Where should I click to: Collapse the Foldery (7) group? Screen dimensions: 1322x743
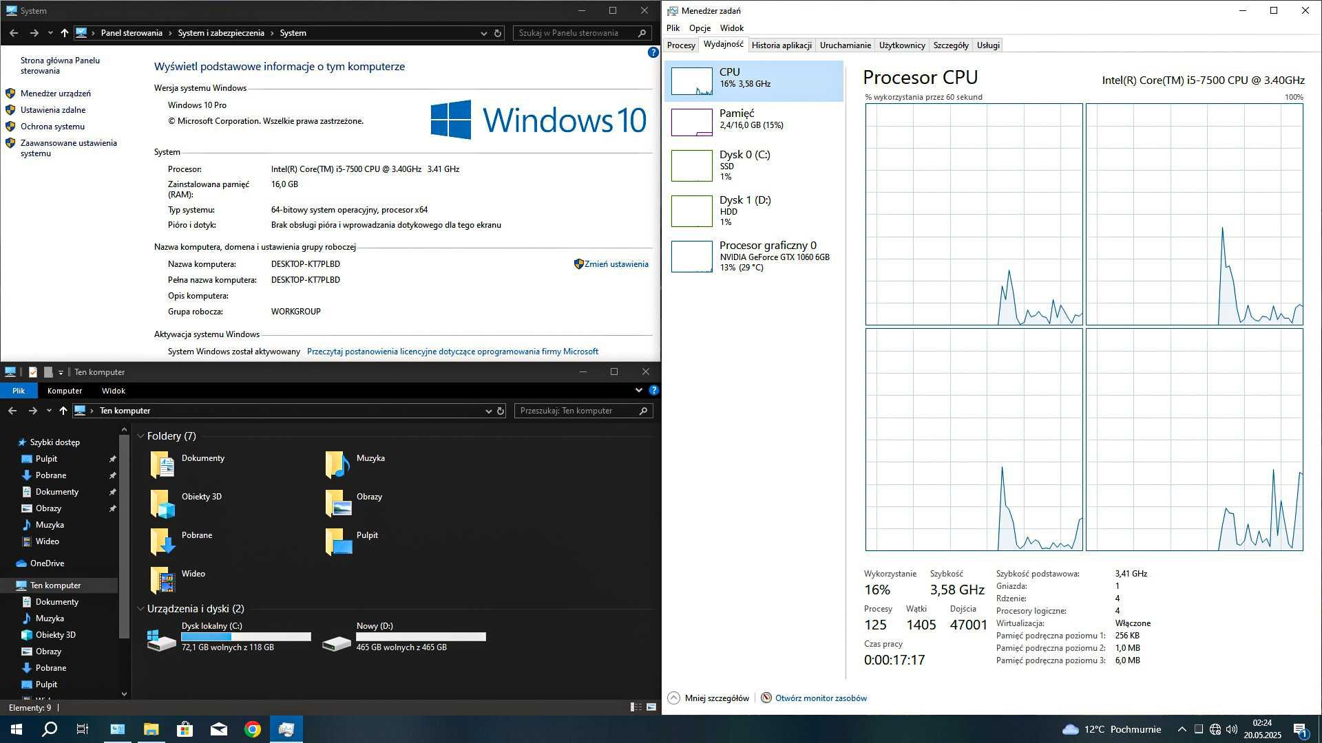click(140, 436)
